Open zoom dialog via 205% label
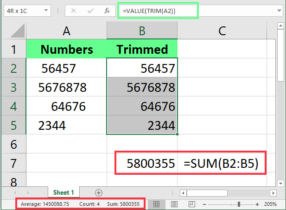The image size is (286, 210). (x=270, y=204)
